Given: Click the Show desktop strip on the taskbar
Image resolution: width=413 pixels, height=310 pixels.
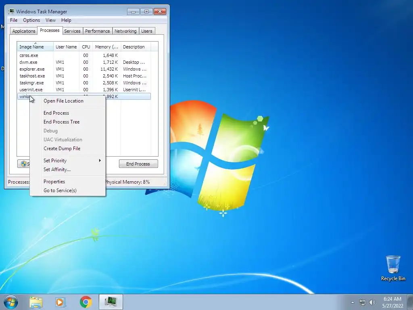Looking at the screenshot, I should (410, 302).
